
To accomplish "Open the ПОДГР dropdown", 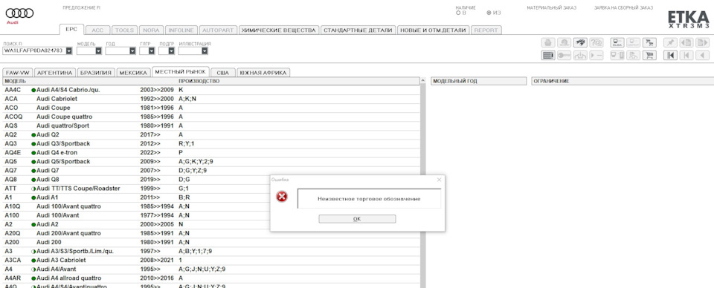I will (171, 51).
